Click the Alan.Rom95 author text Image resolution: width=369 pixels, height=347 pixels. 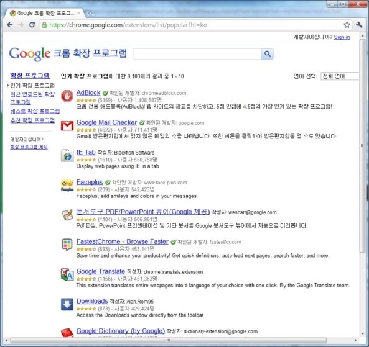click(x=140, y=302)
